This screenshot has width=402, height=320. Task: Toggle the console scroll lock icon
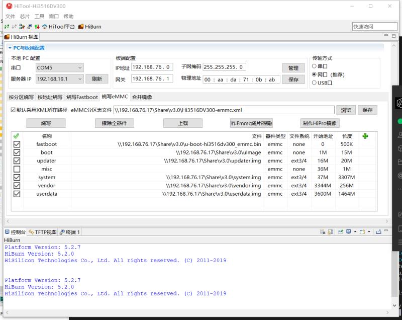[331, 232]
